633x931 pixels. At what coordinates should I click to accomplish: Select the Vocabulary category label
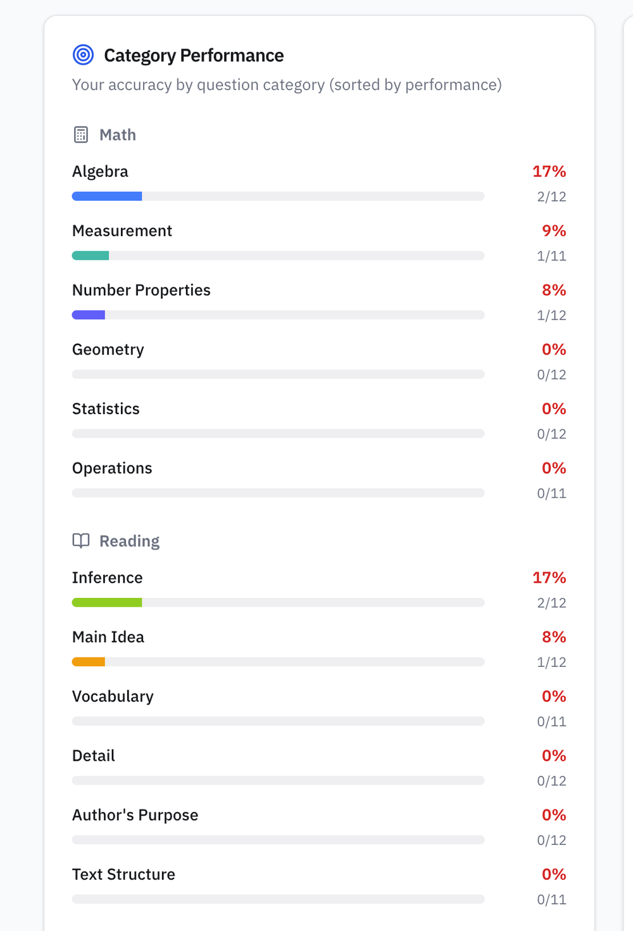click(x=113, y=697)
